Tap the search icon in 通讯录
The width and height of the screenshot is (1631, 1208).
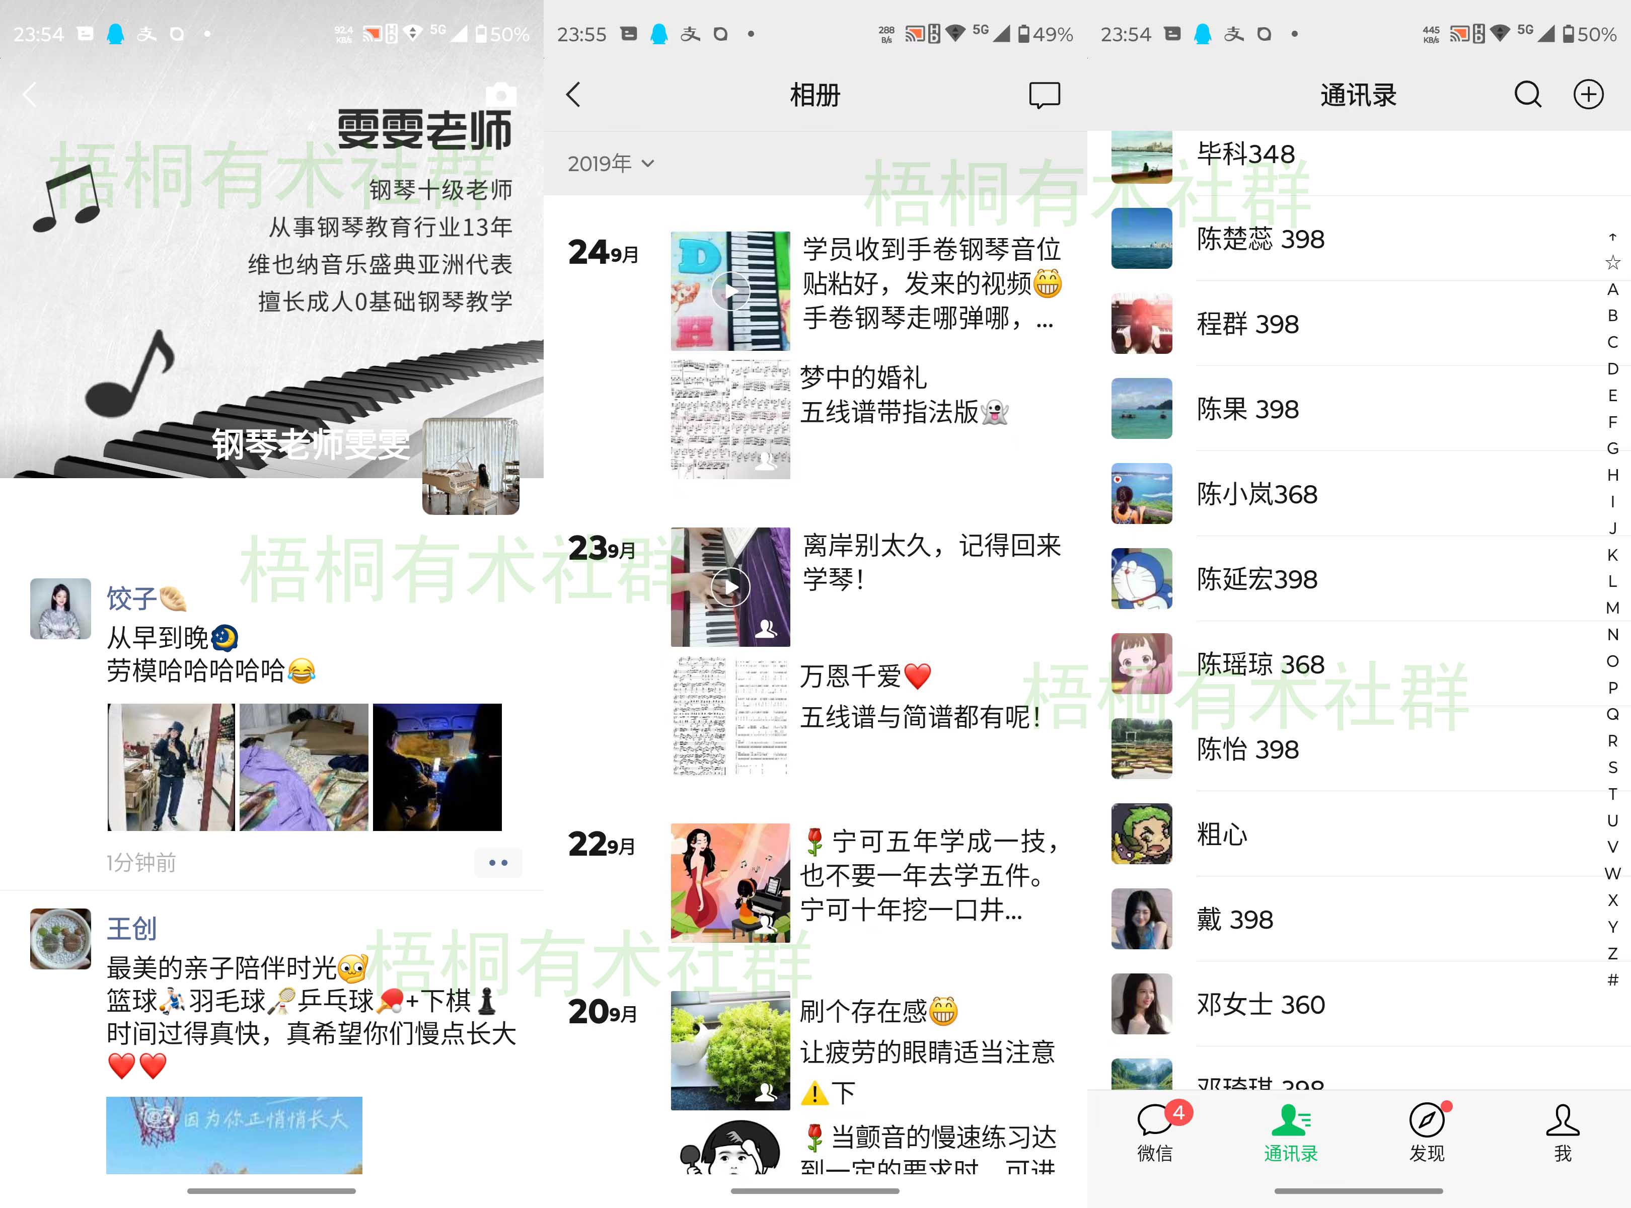(1528, 94)
